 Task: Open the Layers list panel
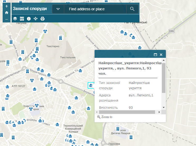15,19
